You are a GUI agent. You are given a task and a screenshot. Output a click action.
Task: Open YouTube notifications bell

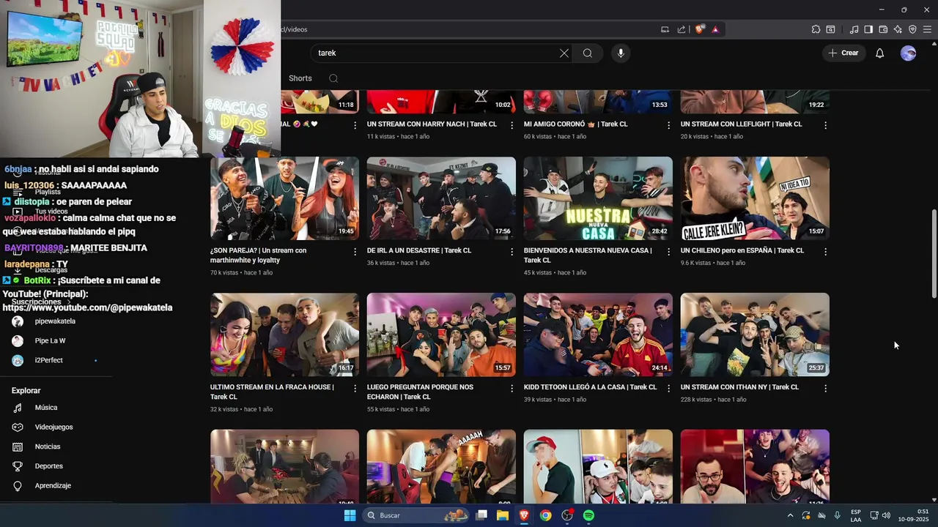(880, 53)
